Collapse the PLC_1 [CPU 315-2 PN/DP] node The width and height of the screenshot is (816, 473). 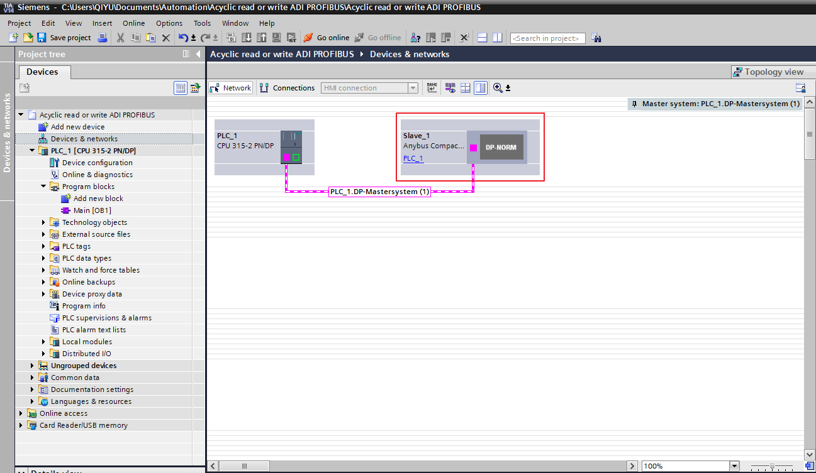tap(33, 151)
